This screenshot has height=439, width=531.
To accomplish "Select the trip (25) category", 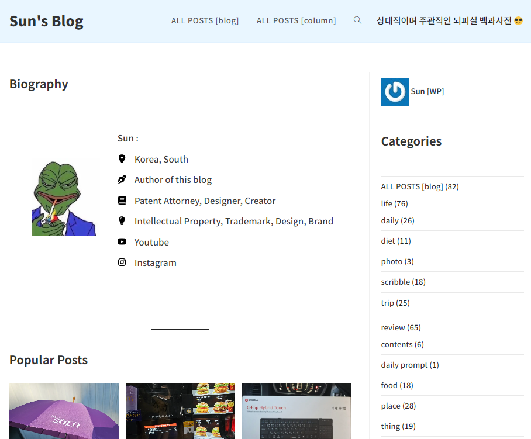I will (395, 303).
